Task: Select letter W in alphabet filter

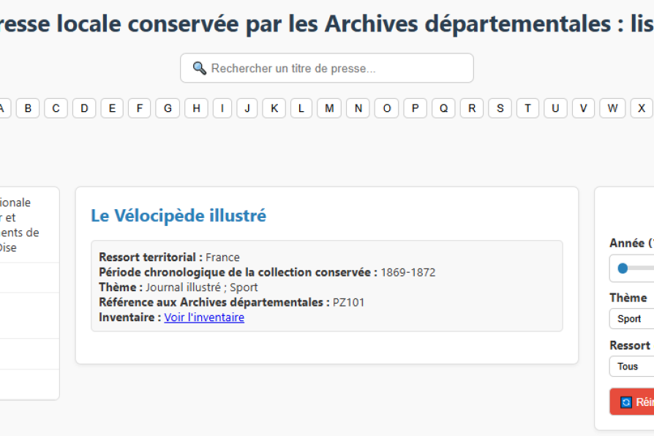Action: (x=612, y=108)
